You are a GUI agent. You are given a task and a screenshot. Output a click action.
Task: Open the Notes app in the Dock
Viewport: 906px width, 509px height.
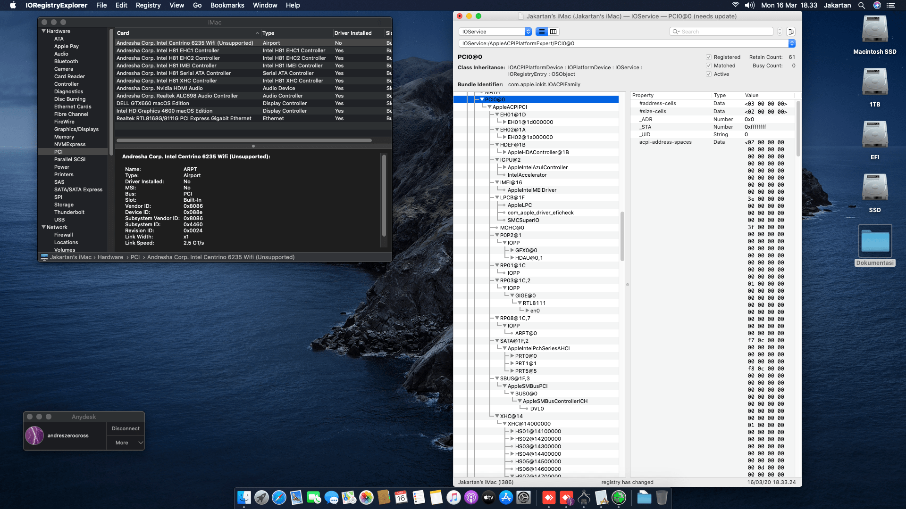(x=436, y=497)
